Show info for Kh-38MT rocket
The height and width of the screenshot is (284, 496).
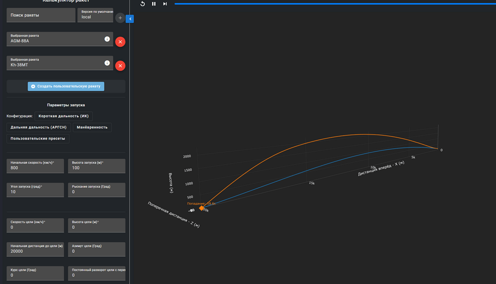tap(107, 63)
